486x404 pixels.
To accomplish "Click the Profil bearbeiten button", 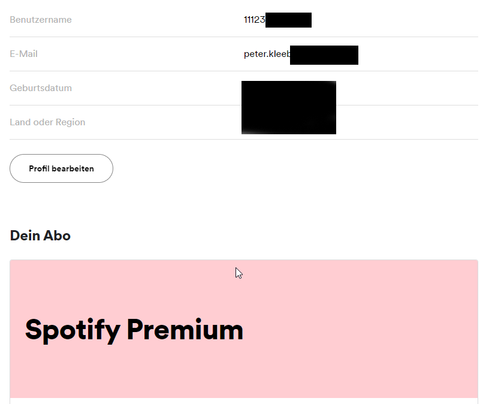I will [x=61, y=168].
